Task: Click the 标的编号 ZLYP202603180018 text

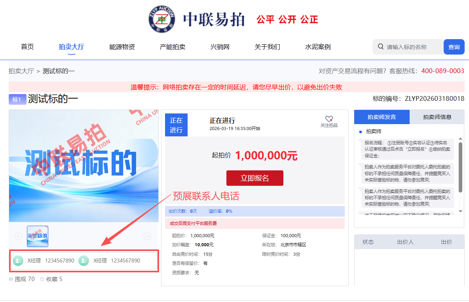Action: click(418, 98)
